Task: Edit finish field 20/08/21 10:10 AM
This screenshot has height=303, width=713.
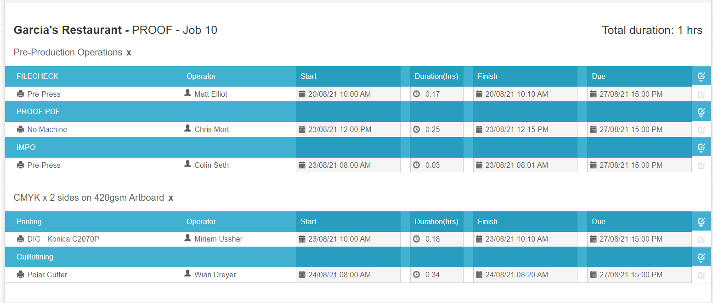Action: pyautogui.click(x=526, y=94)
